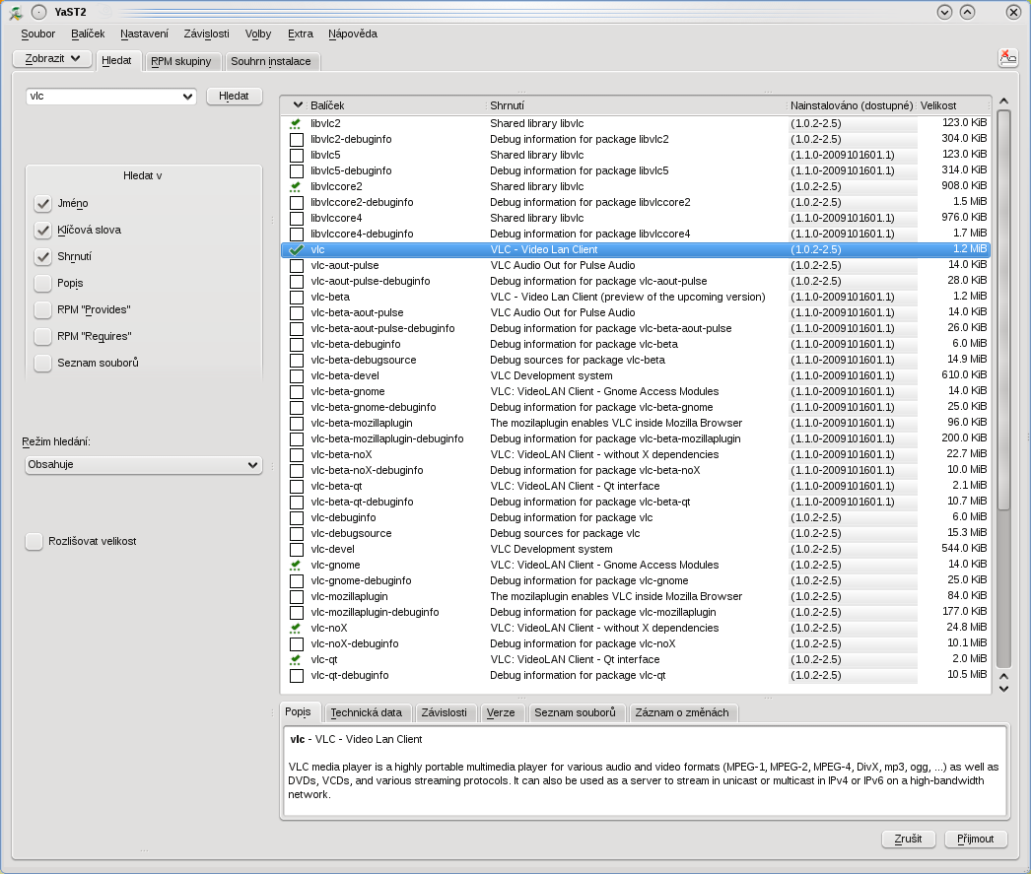Open the Nastavení menu
Screen dimensions: 1031x874
[144, 34]
